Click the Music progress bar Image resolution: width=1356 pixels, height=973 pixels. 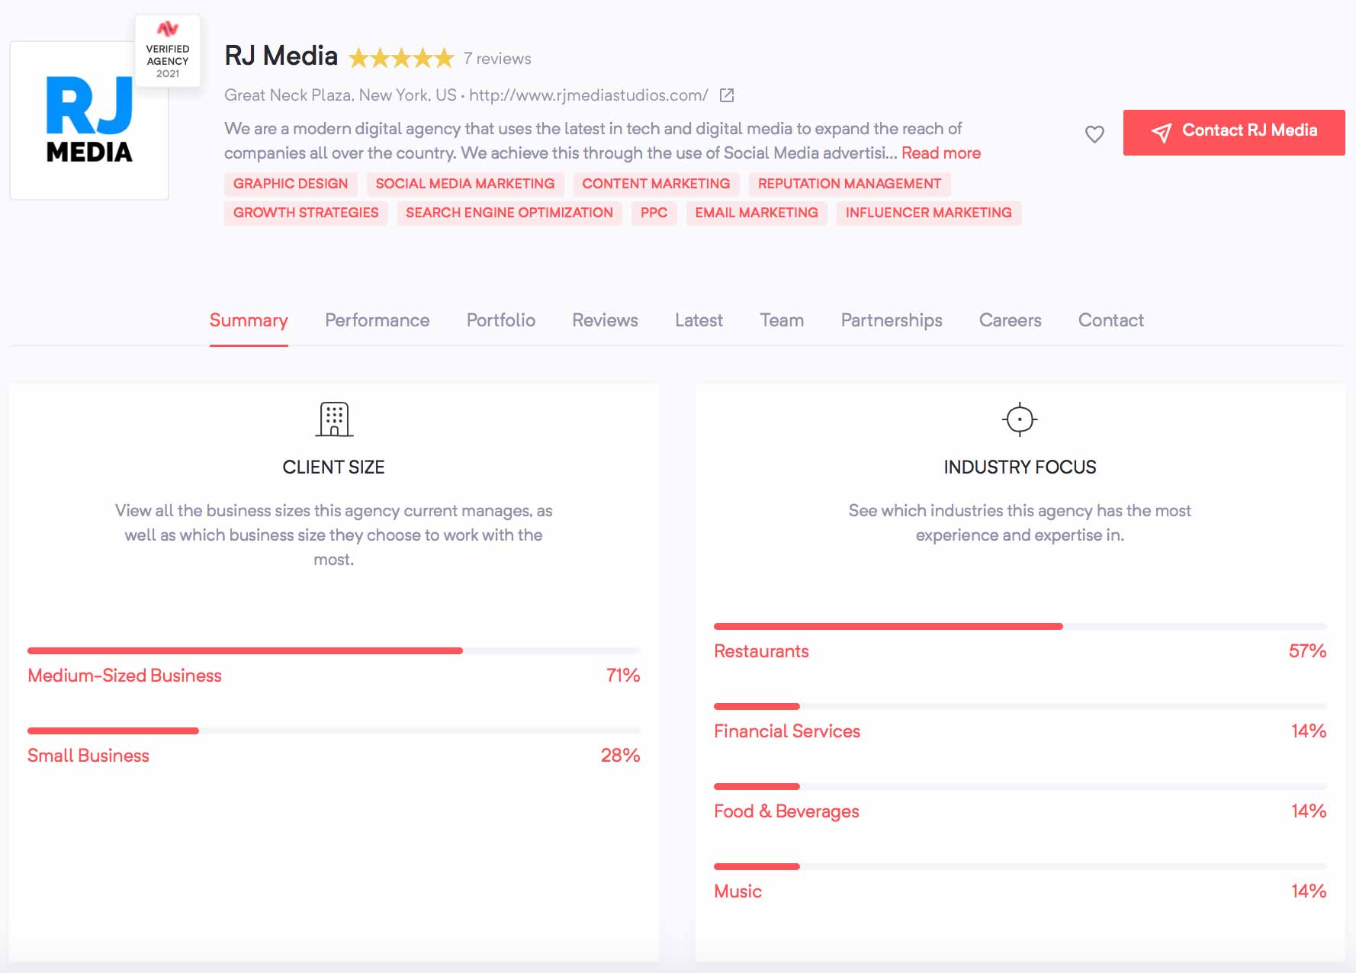(1020, 866)
